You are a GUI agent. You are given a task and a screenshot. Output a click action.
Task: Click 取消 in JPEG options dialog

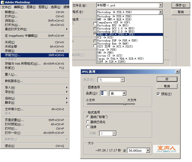pyautogui.click(x=167, y=86)
